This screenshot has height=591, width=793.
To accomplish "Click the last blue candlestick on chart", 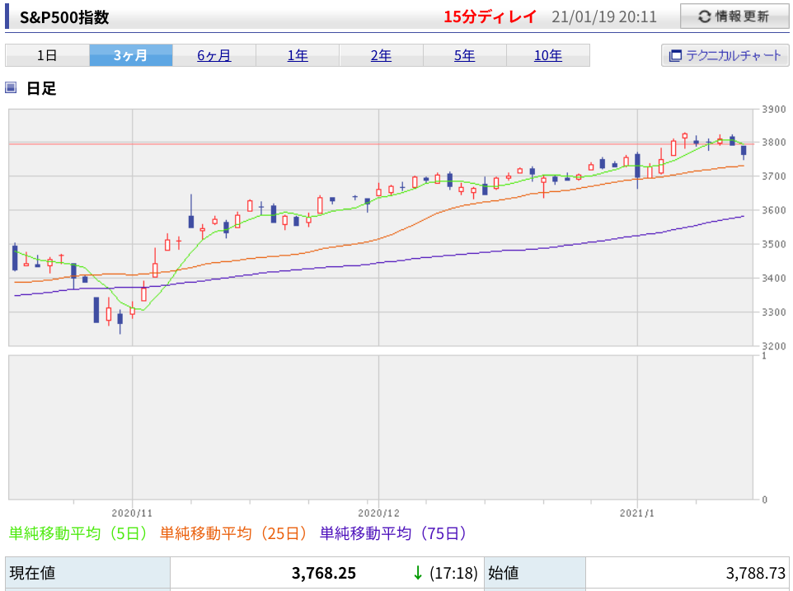I will pyautogui.click(x=744, y=151).
